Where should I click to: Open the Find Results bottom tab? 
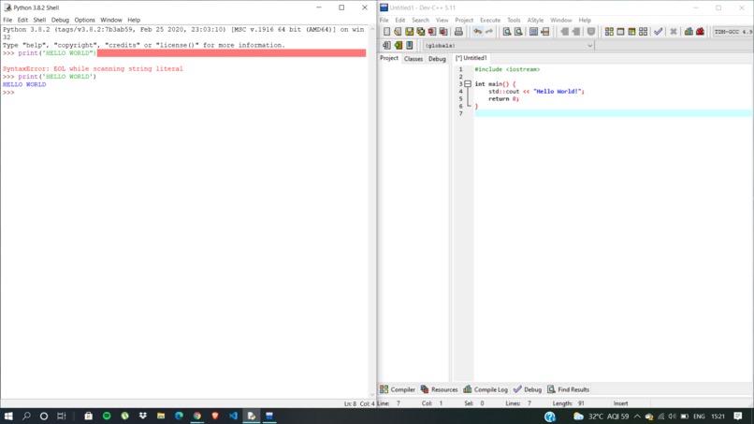568,389
